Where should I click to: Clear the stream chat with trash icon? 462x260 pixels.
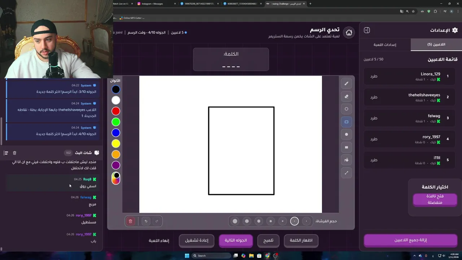coord(14,153)
